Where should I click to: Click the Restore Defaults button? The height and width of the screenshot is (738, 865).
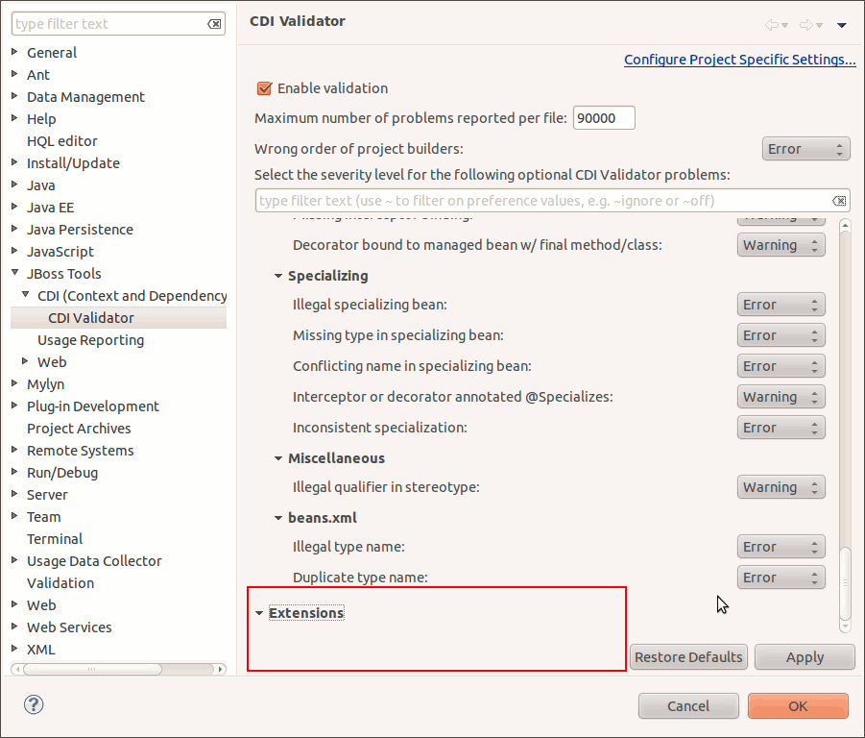pos(688,657)
